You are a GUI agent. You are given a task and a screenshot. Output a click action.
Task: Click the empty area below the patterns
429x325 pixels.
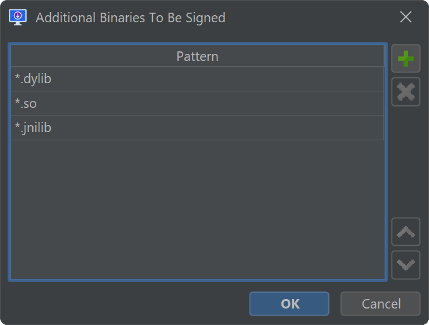coord(197,209)
